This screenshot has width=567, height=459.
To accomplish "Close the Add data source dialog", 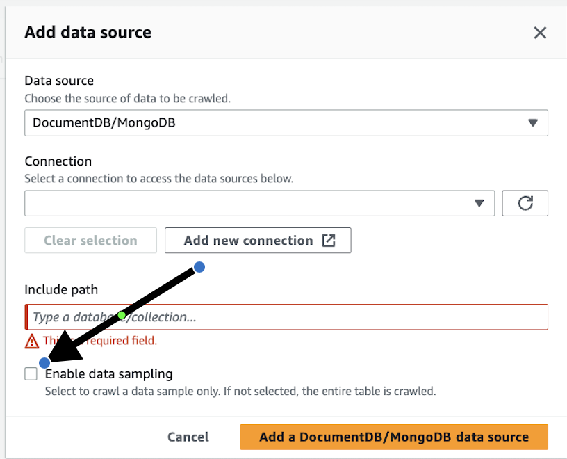I will point(540,33).
